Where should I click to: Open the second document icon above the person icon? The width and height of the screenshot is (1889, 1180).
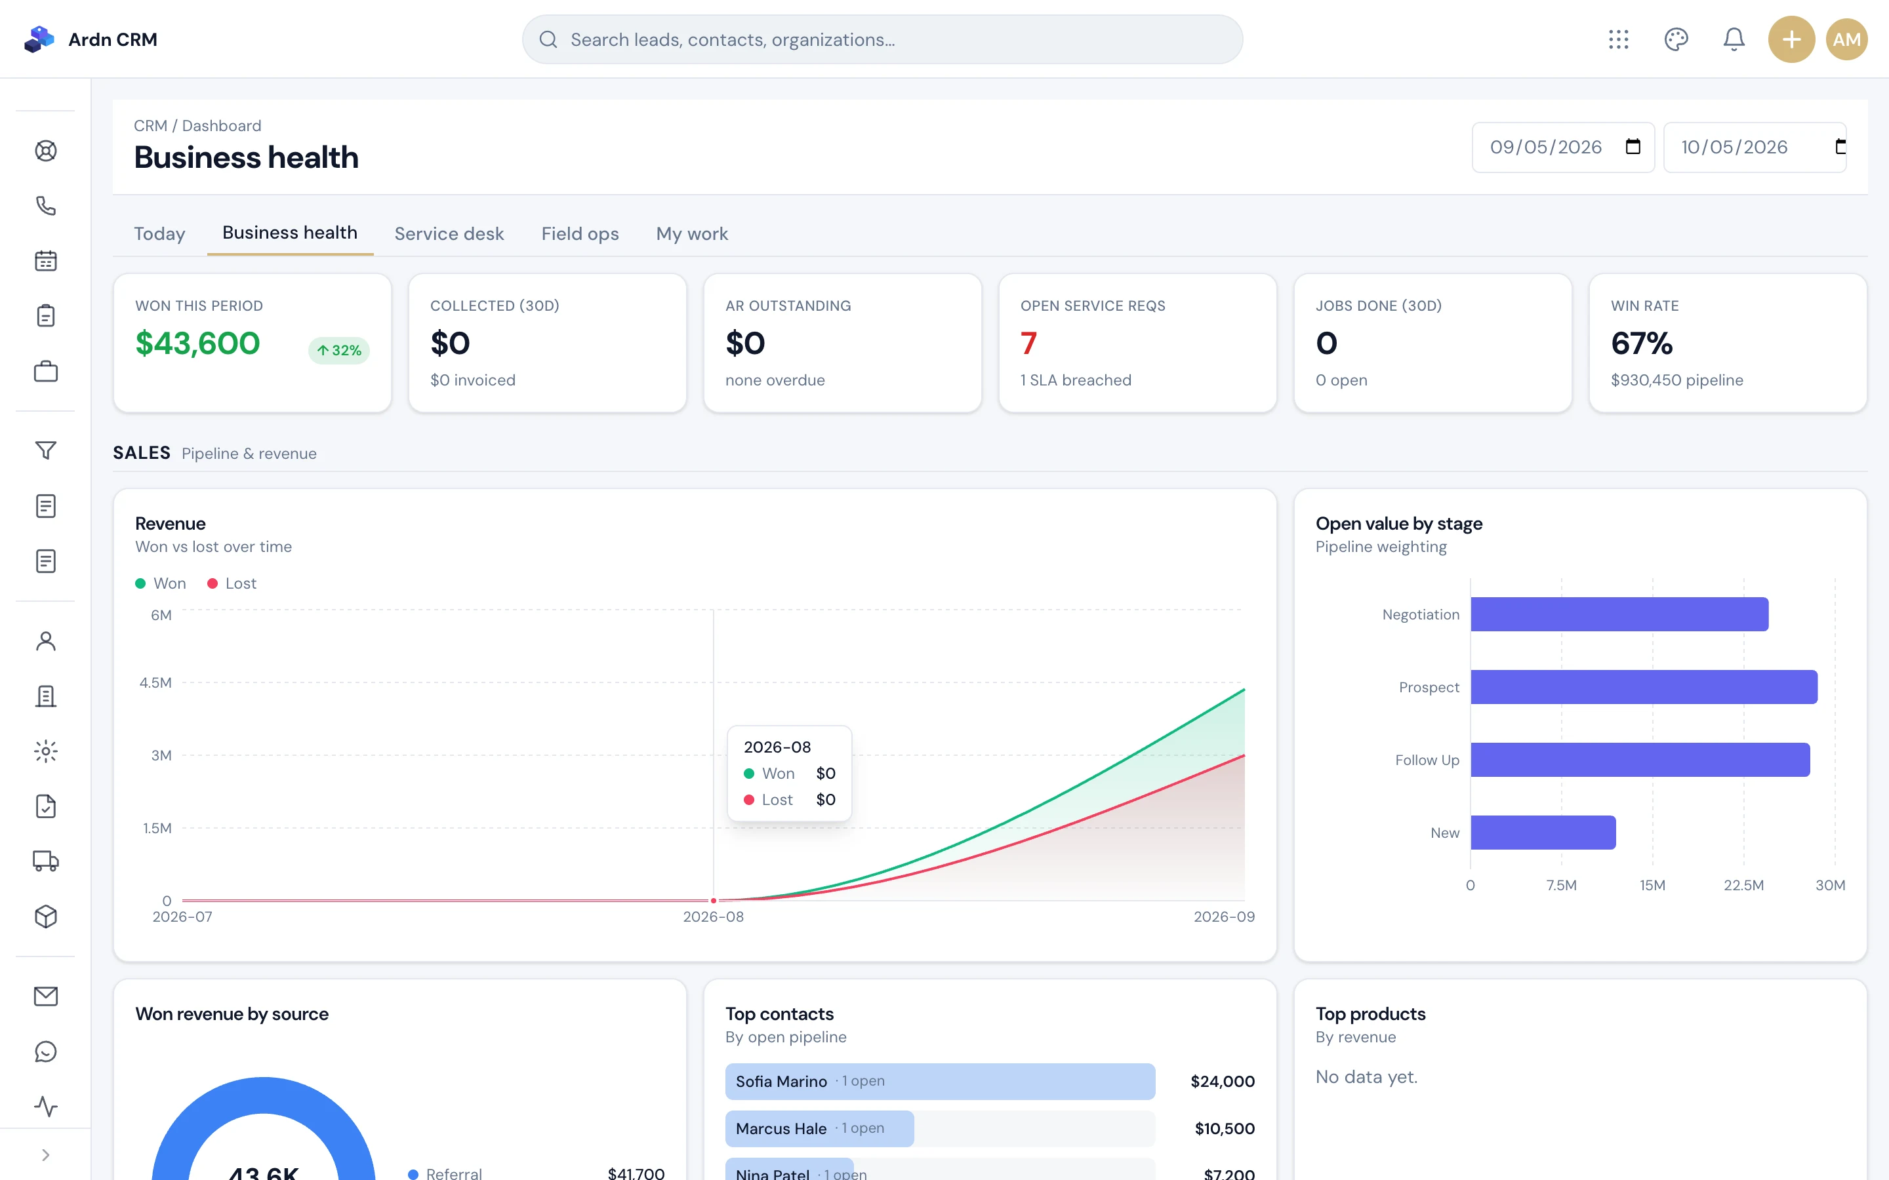45,561
